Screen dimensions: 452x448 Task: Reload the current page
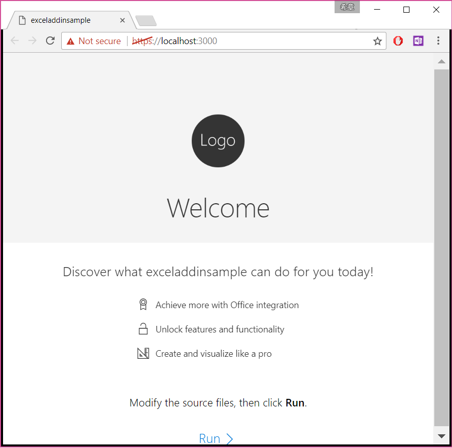pos(50,41)
